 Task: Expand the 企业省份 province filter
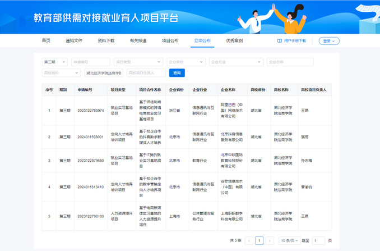[186, 62]
